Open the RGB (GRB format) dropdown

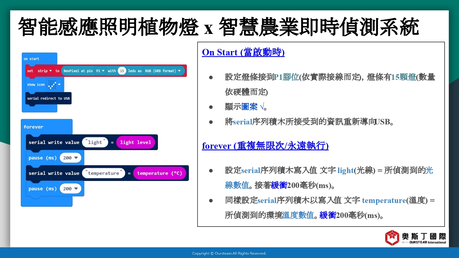click(x=163, y=71)
